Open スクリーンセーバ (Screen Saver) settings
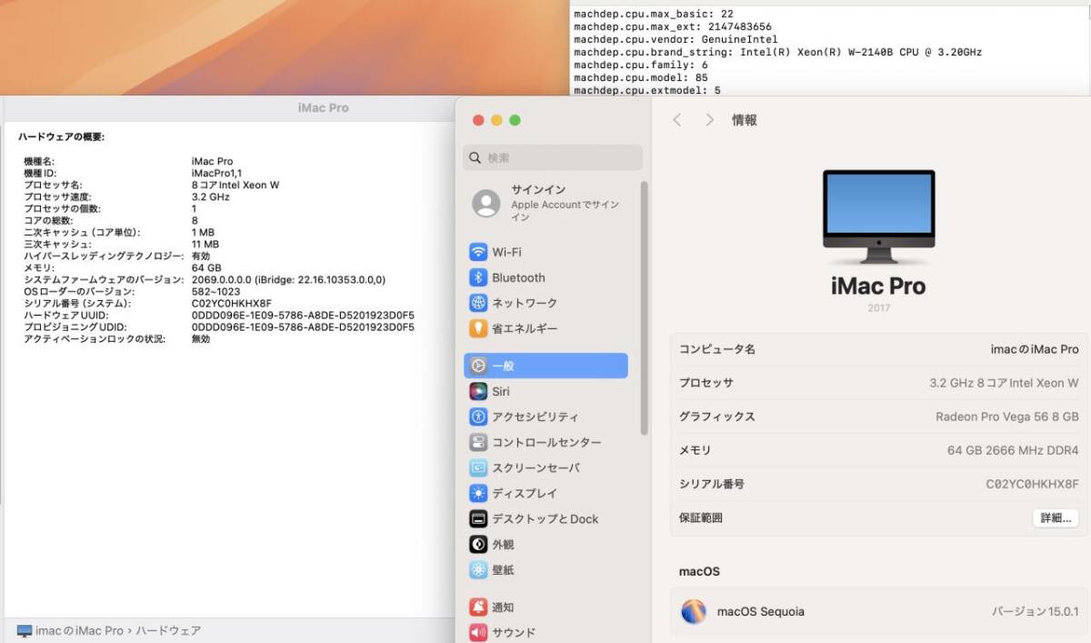 click(x=535, y=467)
